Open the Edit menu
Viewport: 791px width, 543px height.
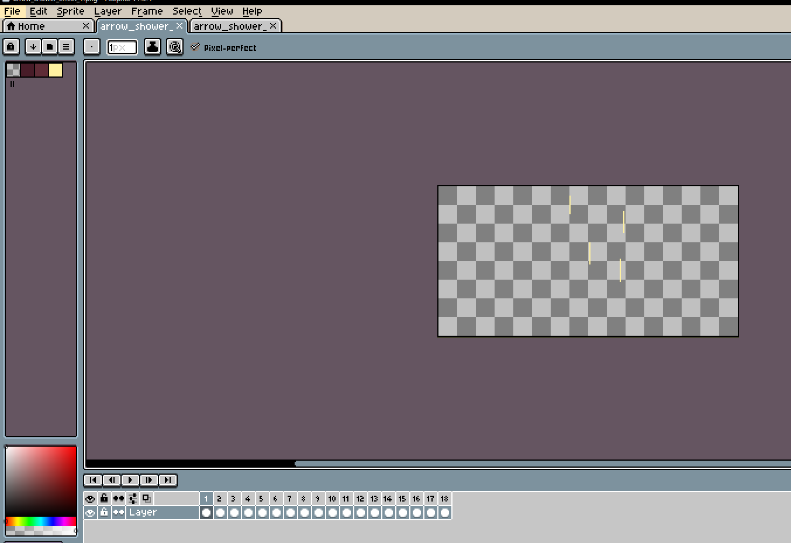click(39, 11)
